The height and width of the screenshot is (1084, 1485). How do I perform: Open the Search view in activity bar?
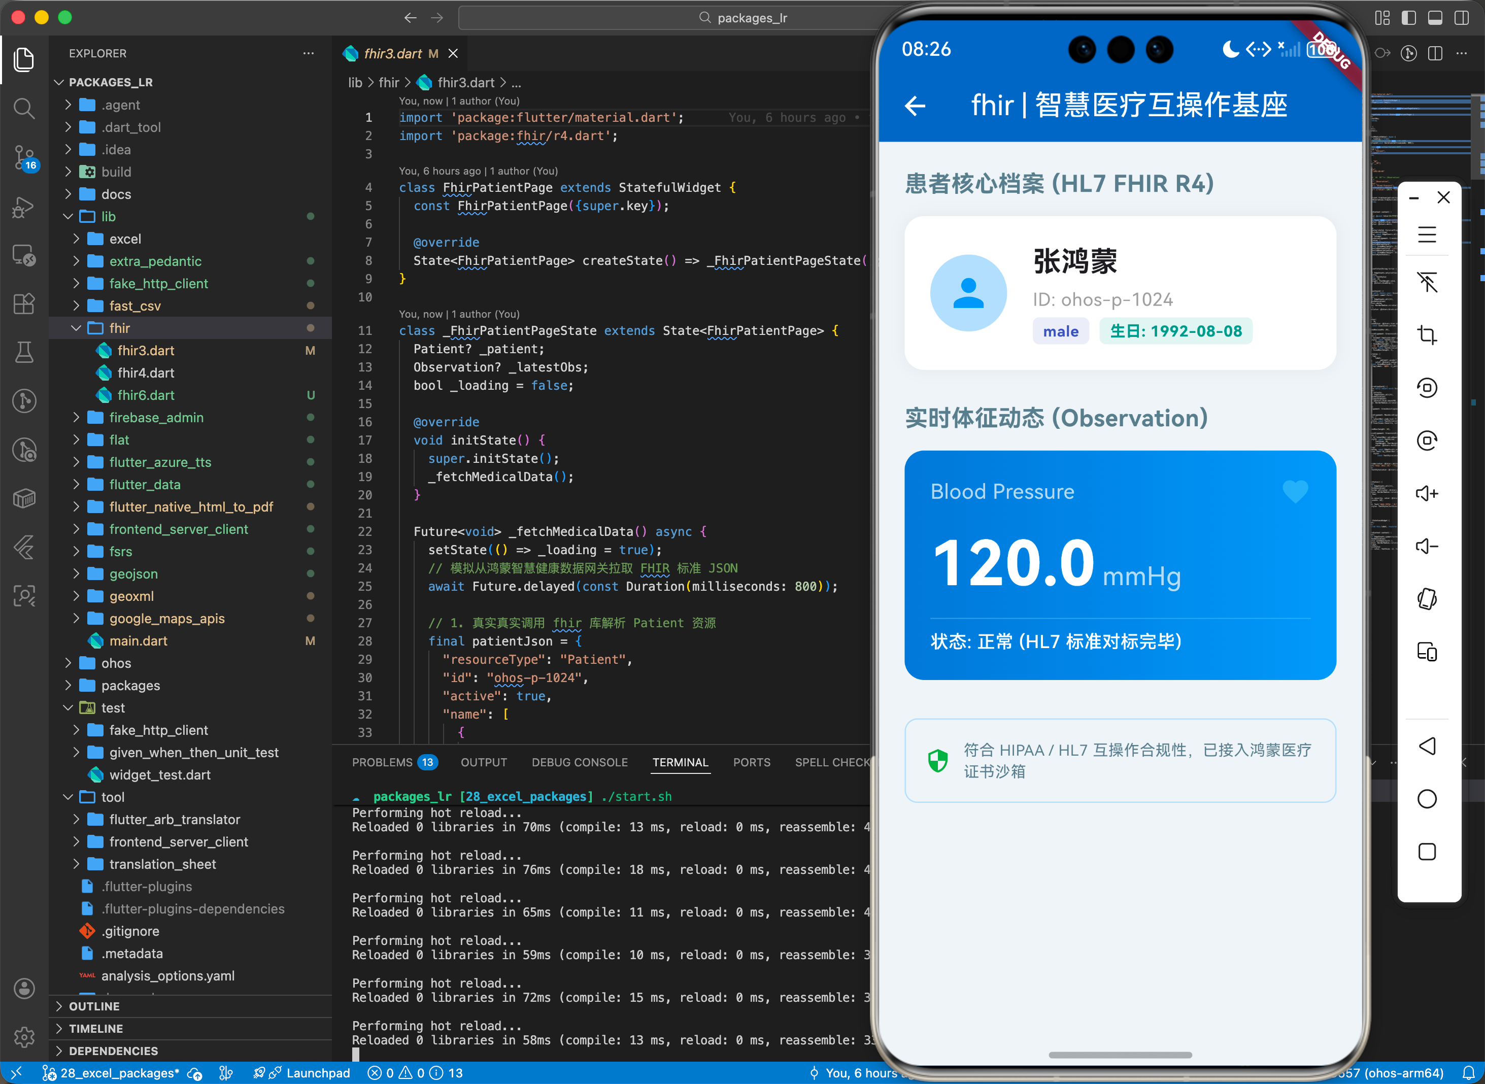pyautogui.click(x=24, y=108)
